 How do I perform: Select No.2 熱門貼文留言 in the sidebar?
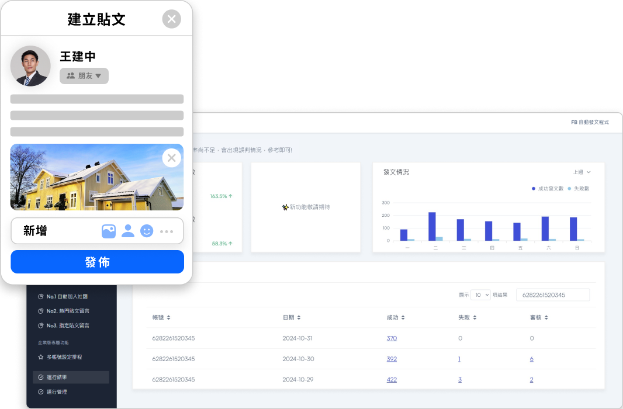[x=67, y=310]
